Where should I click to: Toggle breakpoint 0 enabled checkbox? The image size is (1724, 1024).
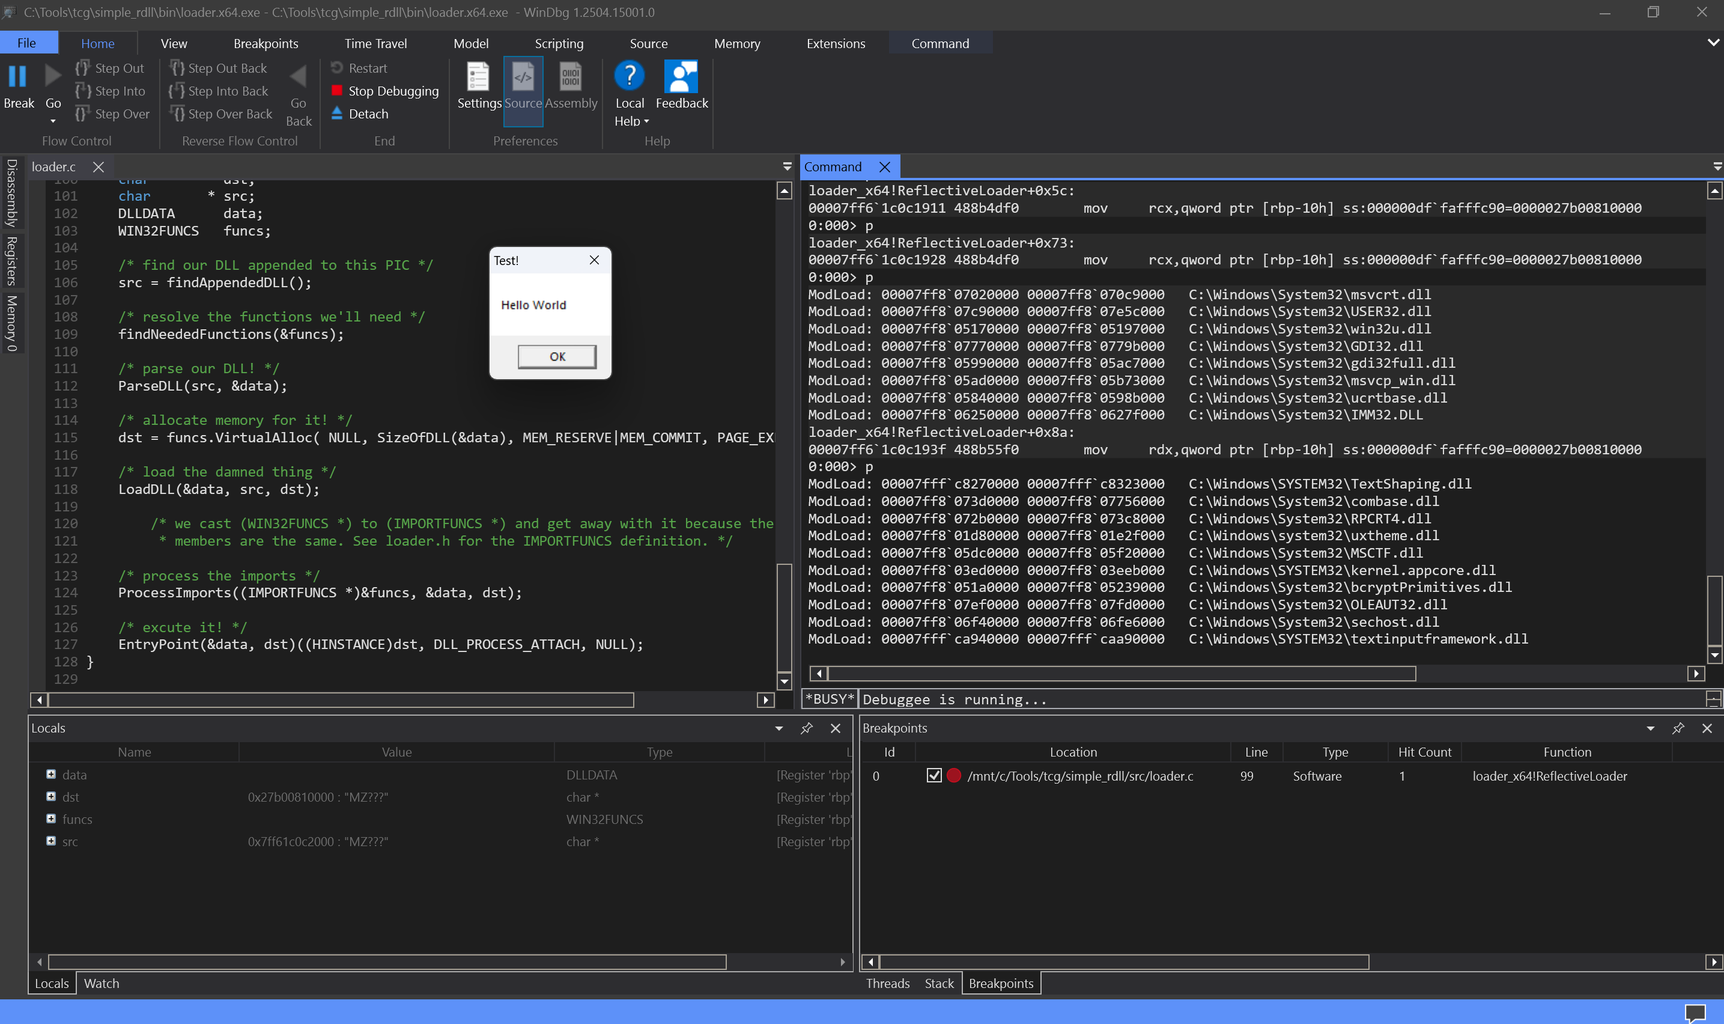tap(933, 776)
